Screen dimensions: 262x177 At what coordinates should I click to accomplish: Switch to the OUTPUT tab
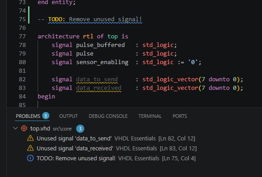(x=68, y=116)
